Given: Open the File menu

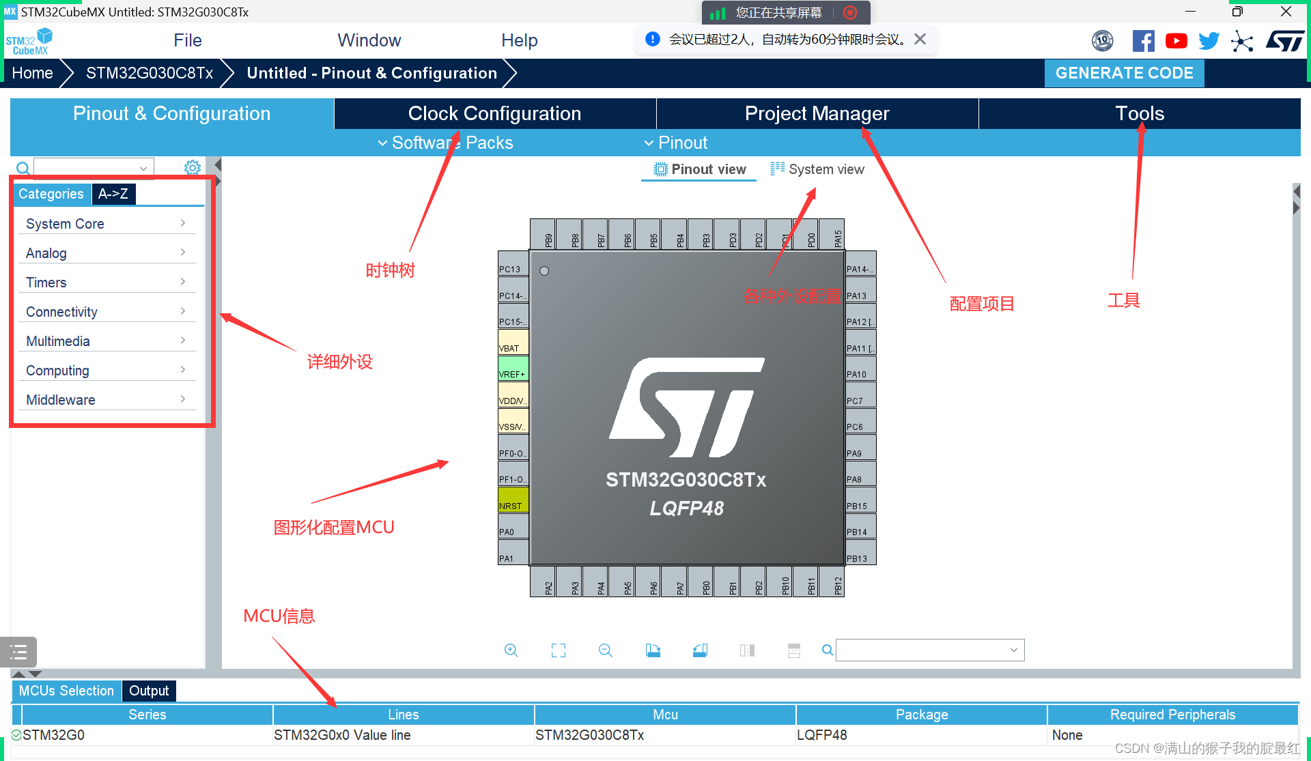Looking at the screenshot, I should (x=187, y=40).
